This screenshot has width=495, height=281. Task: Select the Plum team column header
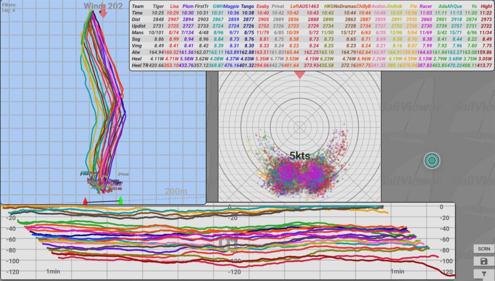tap(188, 6)
